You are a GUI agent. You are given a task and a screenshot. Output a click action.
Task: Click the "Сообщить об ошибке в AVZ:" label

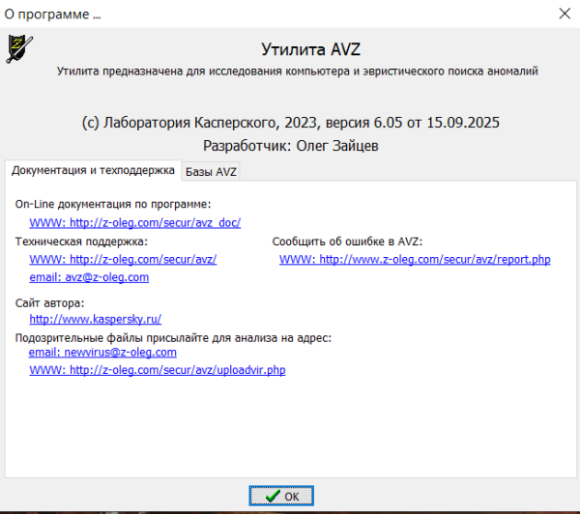coord(347,242)
